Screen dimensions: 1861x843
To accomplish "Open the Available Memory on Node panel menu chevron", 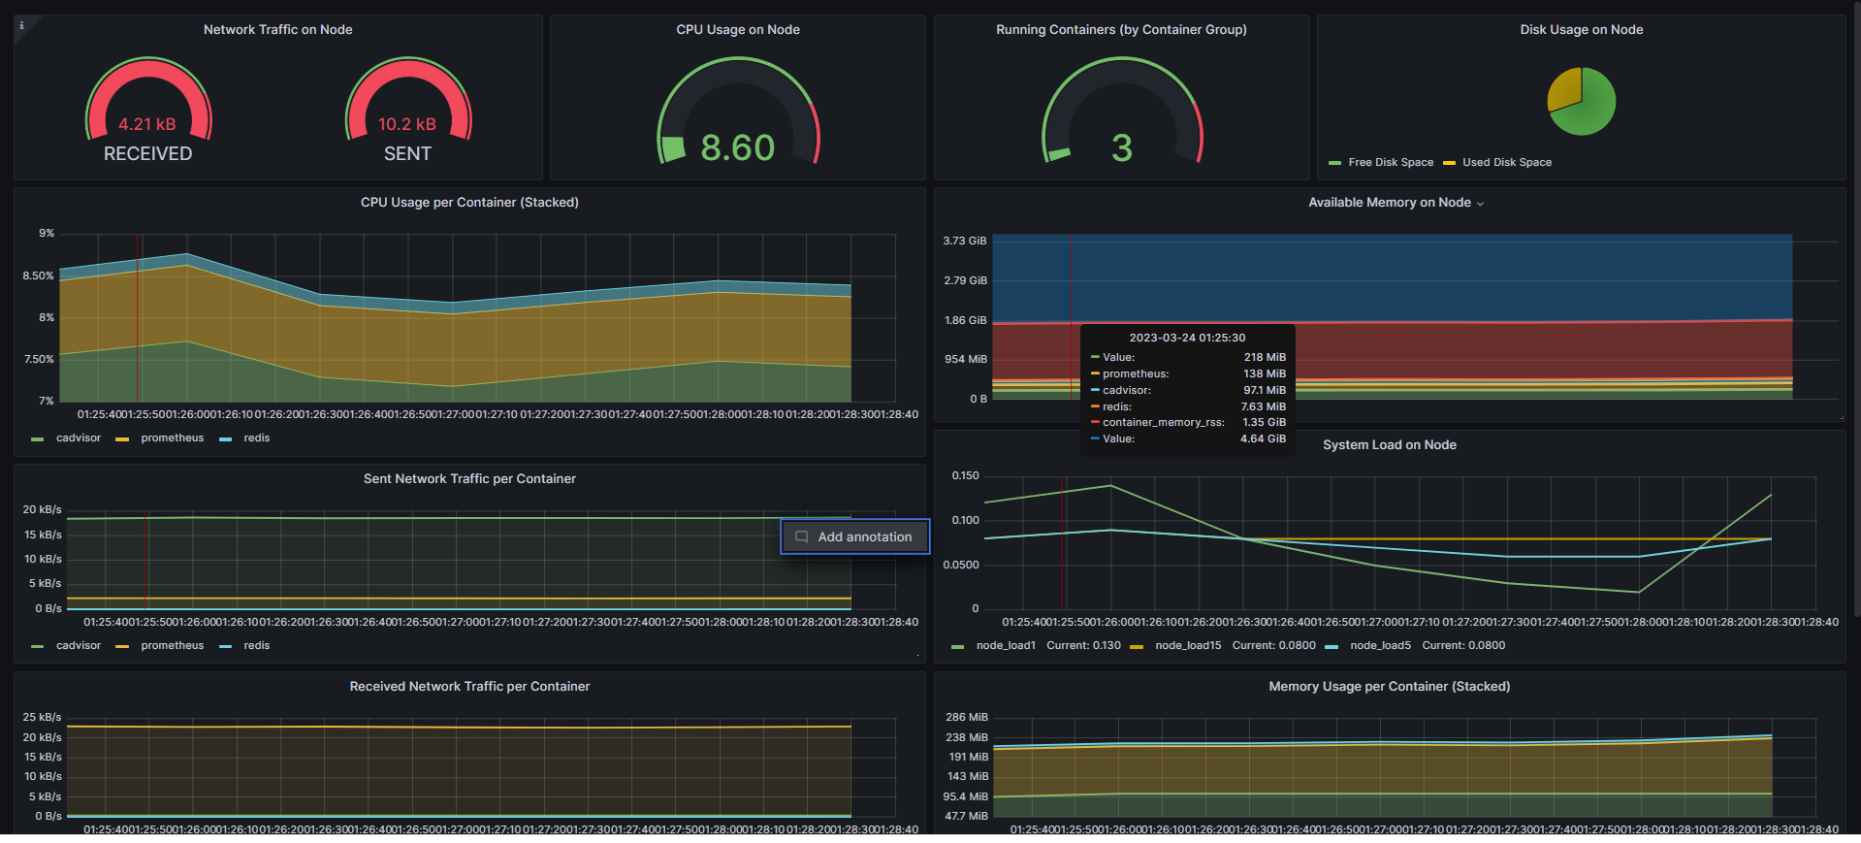I will 1480,204.
